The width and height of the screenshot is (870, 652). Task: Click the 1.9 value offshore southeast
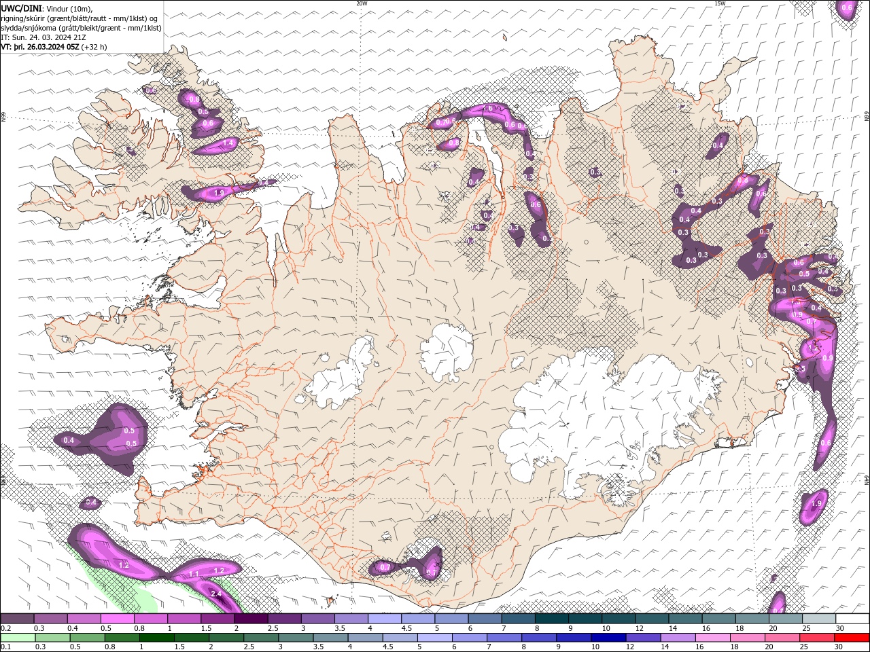816,503
